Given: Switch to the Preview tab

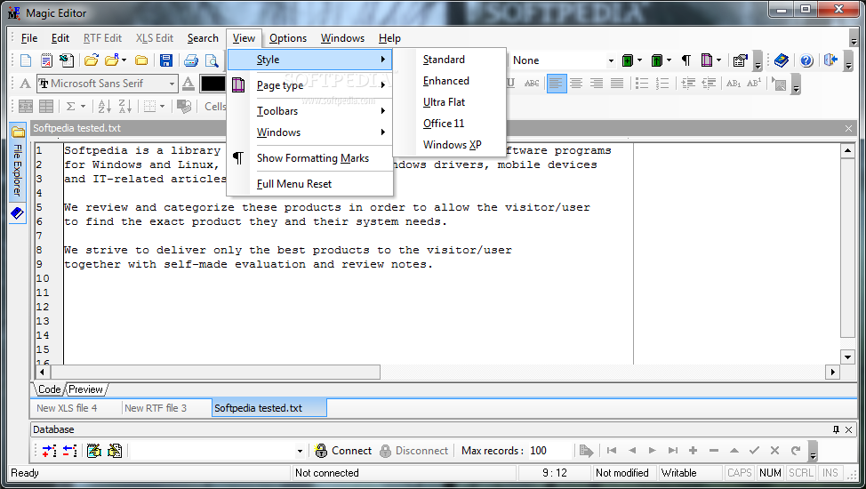Looking at the screenshot, I should [x=85, y=389].
